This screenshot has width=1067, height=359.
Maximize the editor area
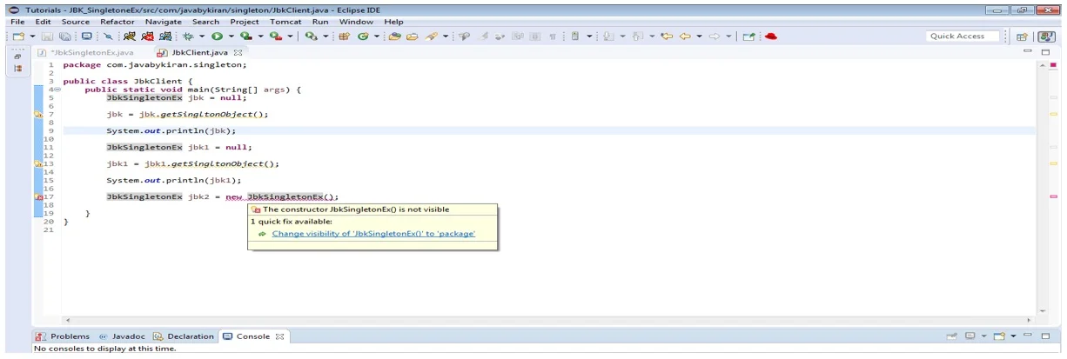(x=1046, y=53)
